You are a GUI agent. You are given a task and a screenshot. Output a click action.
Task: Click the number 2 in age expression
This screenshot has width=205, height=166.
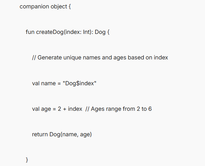pos(60,109)
